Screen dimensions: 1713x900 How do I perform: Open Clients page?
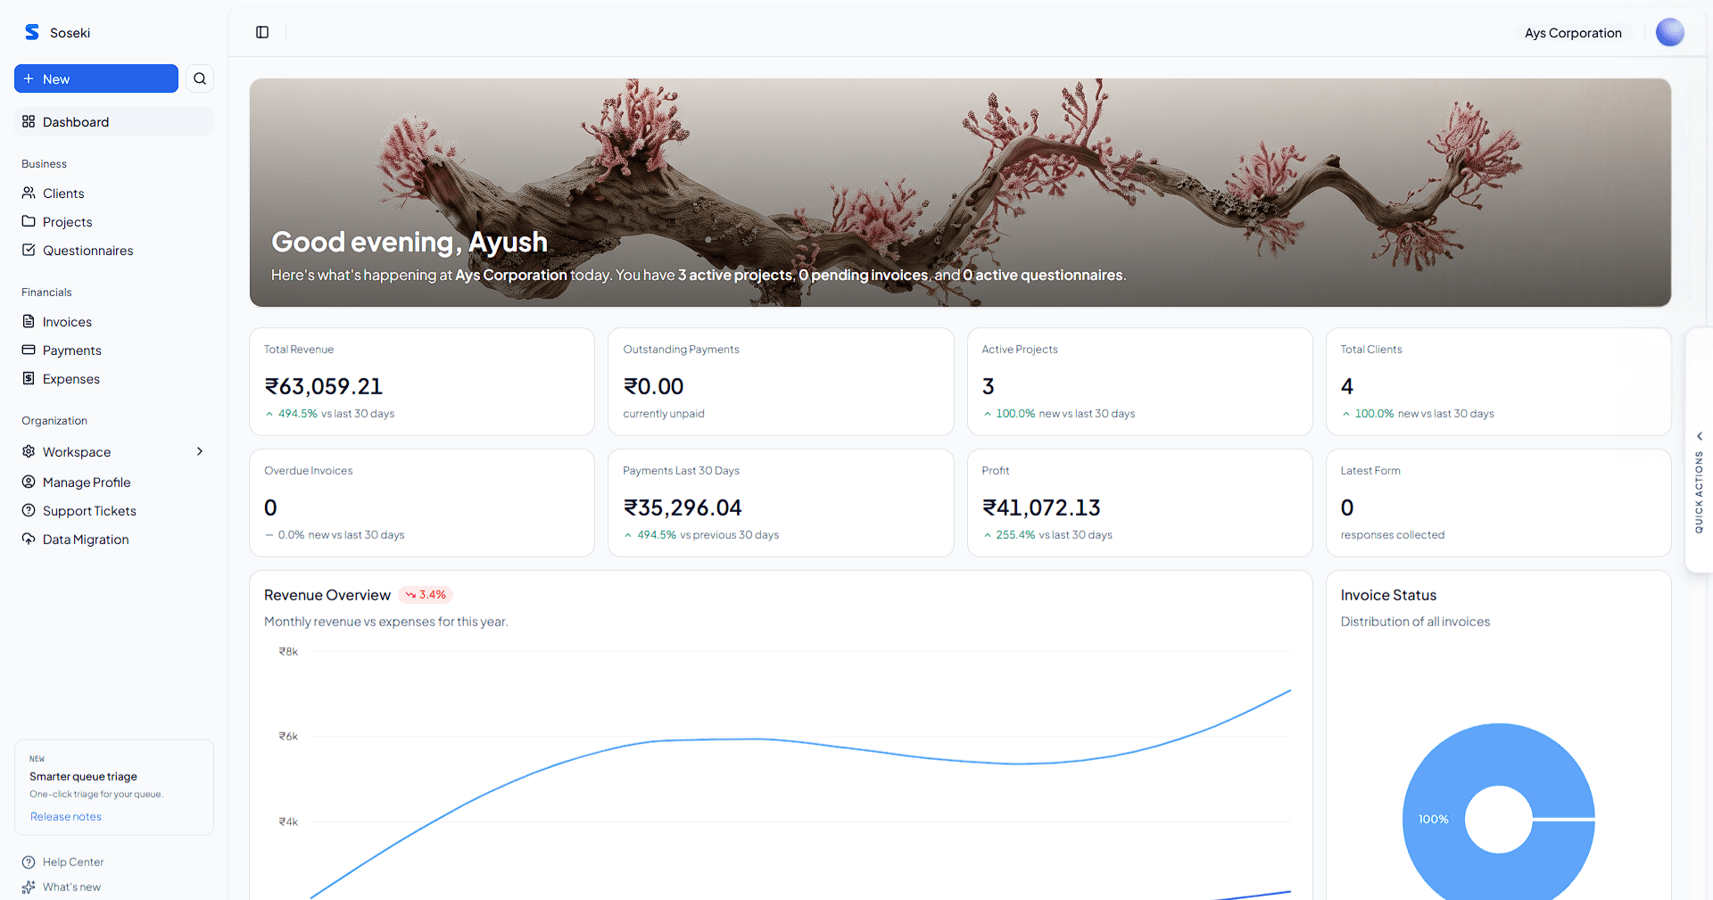pyautogui.click(x=114, y=193)
